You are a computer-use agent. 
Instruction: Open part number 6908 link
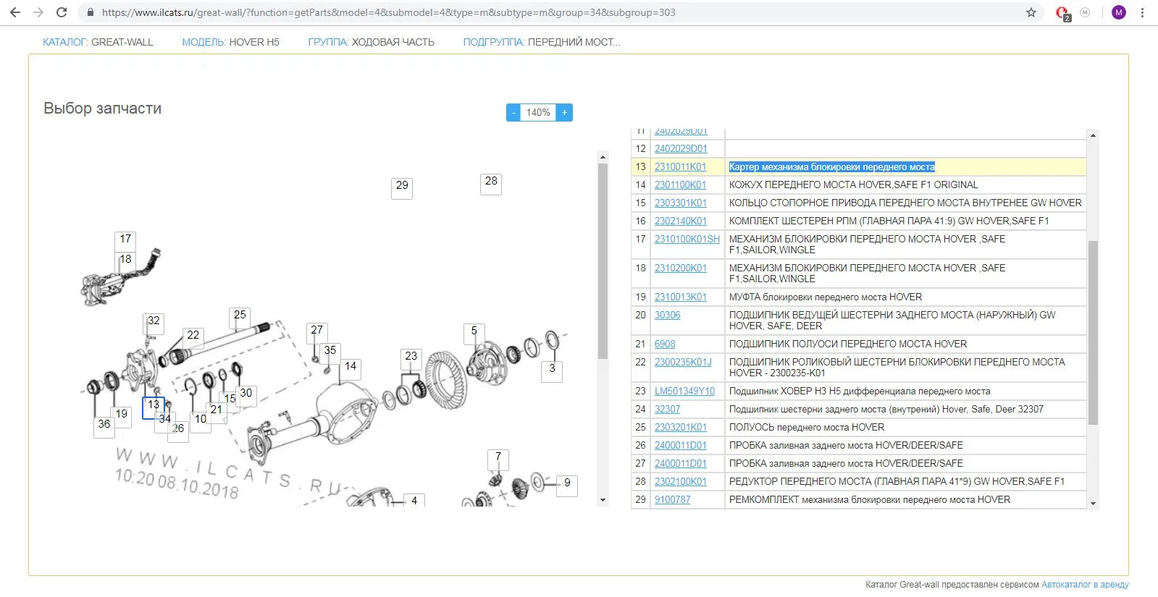coord(665,344)
